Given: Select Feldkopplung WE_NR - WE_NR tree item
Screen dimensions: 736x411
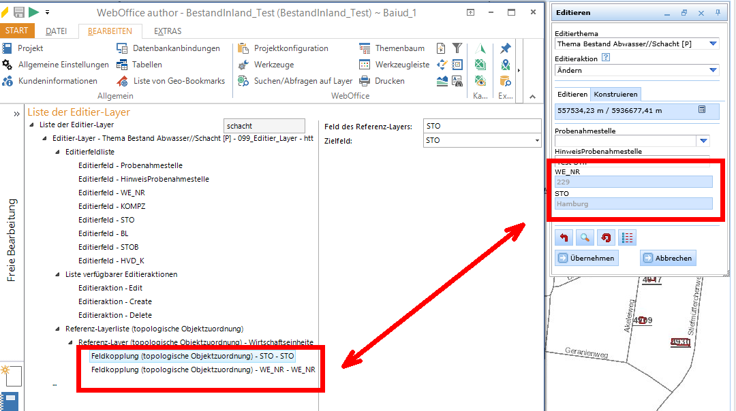Looking at the screenshot, I should click(203, 369).
